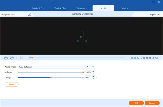The image size is (163, 107).
Task: Go to the Watermark tab
Action: pyautogui.click(x=81, y=8)
